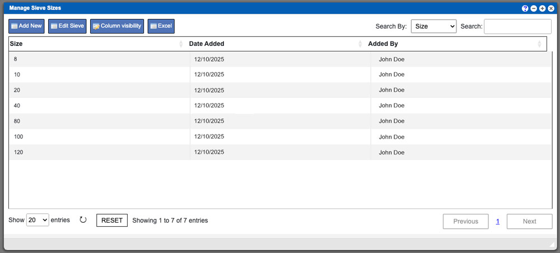The image size is (560, 253).
Task: Sort by the Date Added sort arrows
Action: pos(360,44)
